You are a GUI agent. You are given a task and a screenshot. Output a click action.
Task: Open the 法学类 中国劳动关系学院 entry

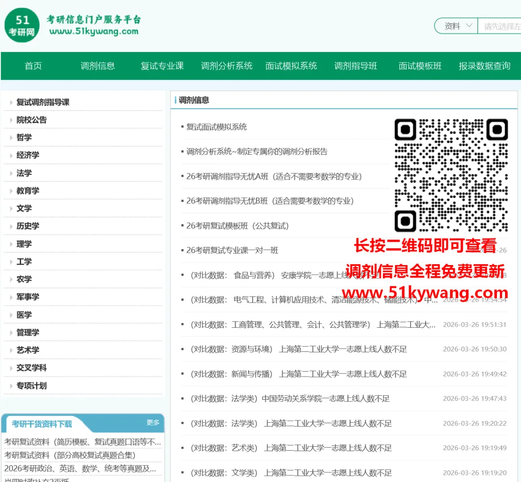[x=290, y=398]
